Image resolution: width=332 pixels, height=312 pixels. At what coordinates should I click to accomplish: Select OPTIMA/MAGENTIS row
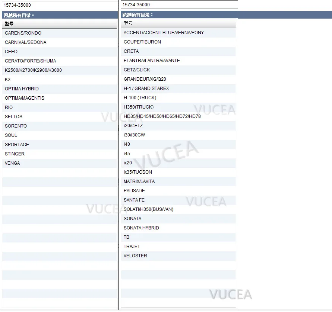(x=60, y=98)
